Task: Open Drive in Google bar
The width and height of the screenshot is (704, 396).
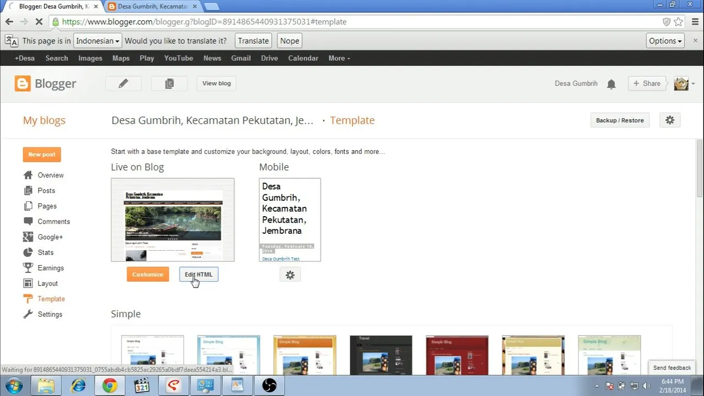Action: [269, 58]
